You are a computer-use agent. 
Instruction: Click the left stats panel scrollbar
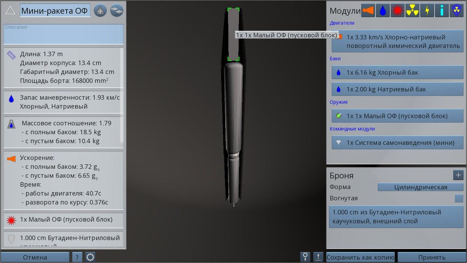click(x=122, y=95)
